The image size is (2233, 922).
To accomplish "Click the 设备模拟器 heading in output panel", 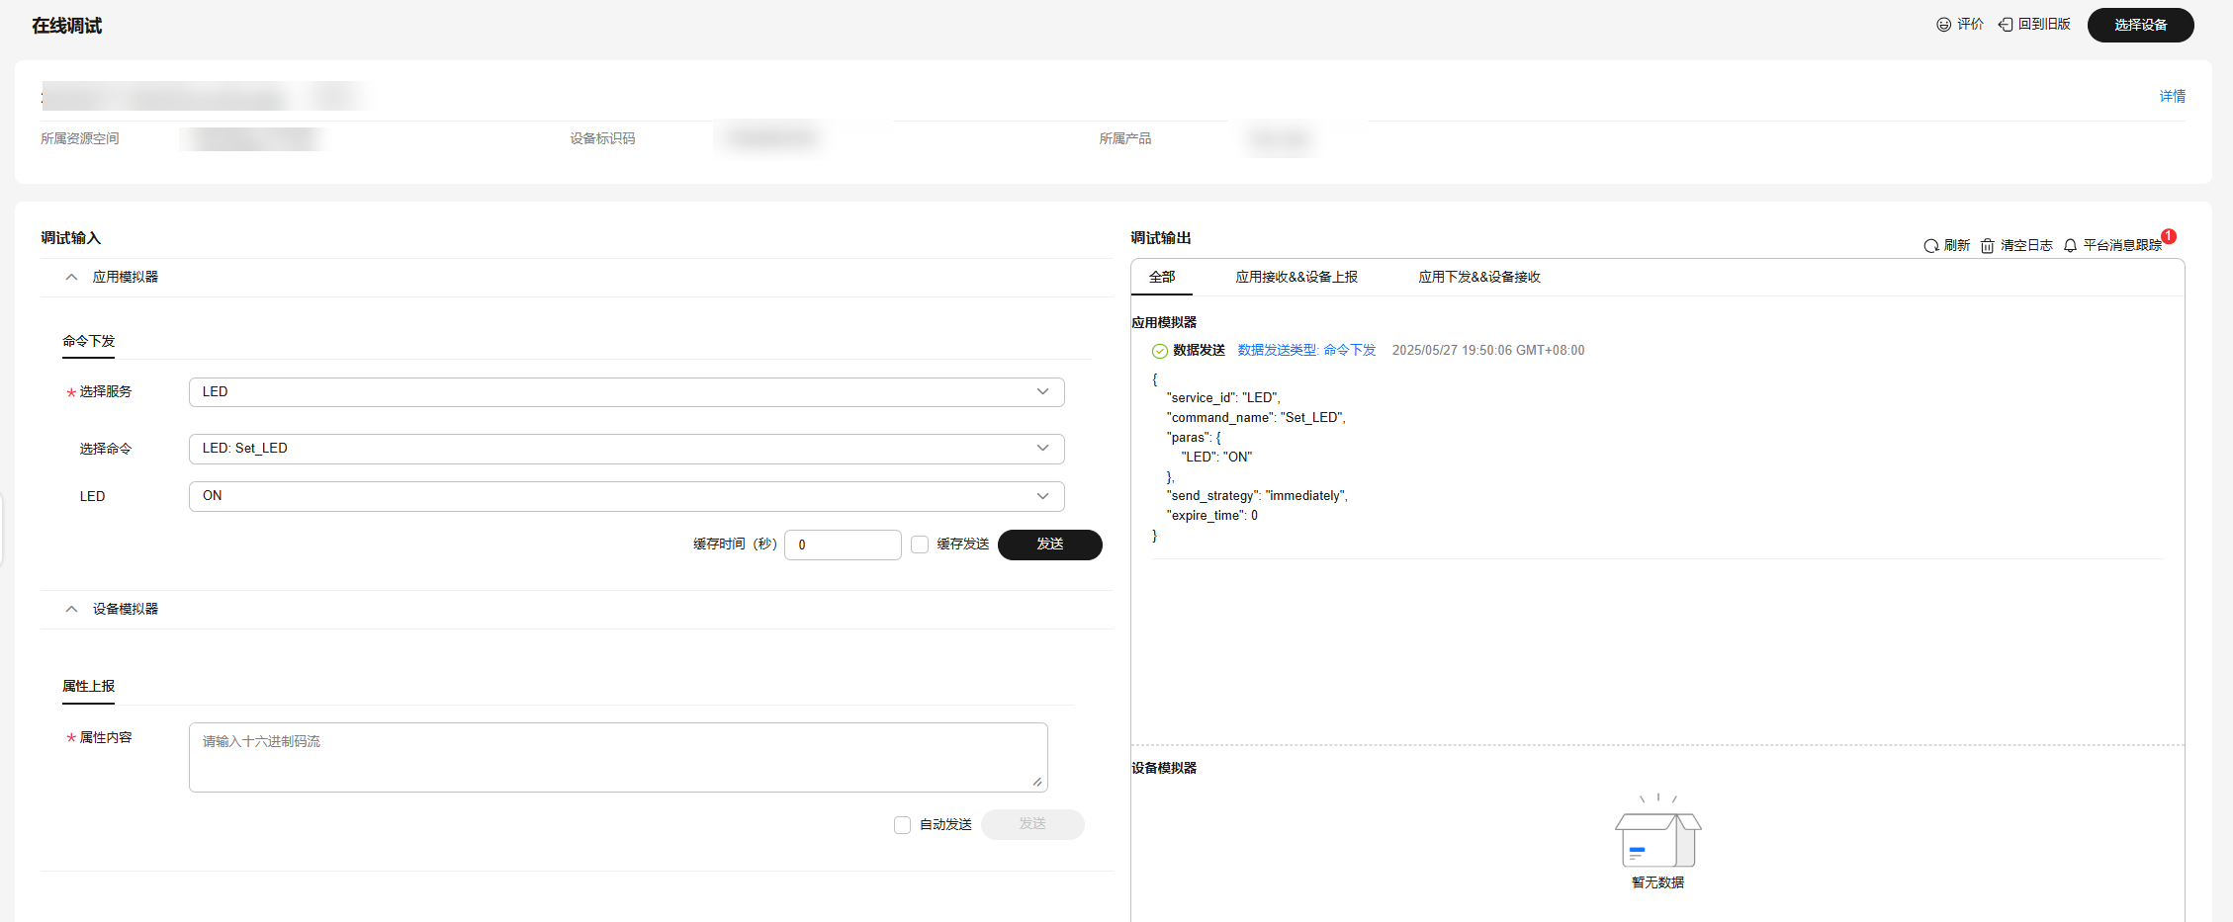I will tap(1164, 768).
